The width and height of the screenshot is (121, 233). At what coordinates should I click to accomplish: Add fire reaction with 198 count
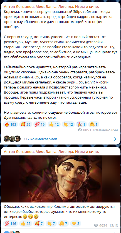tap(11, 124)
